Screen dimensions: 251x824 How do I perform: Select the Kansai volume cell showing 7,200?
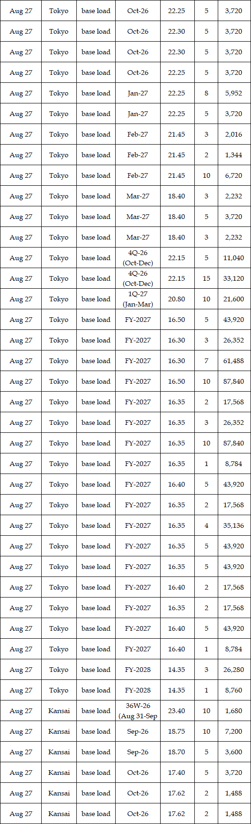tap(233, 731)
